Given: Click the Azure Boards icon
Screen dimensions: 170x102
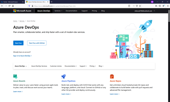Looking at the screenshot, I should click(x=15, y=76).
